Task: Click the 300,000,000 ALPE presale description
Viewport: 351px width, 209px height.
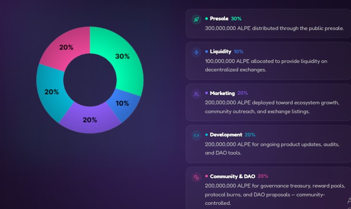Action: (274, 28)
